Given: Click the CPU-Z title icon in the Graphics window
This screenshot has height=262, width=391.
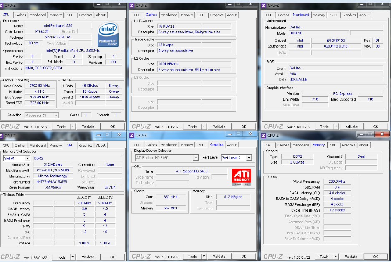Looking at the screenshot, I should [x=131, y=135].
